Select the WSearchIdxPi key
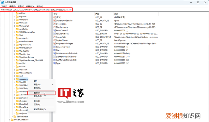The height and width of the screenshot is (122, 209). 25,73
